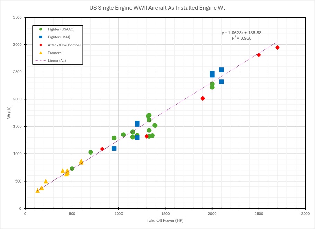
Task: Click the blue square Fighter (USN) legend marker
Action: tap(41, 37)
